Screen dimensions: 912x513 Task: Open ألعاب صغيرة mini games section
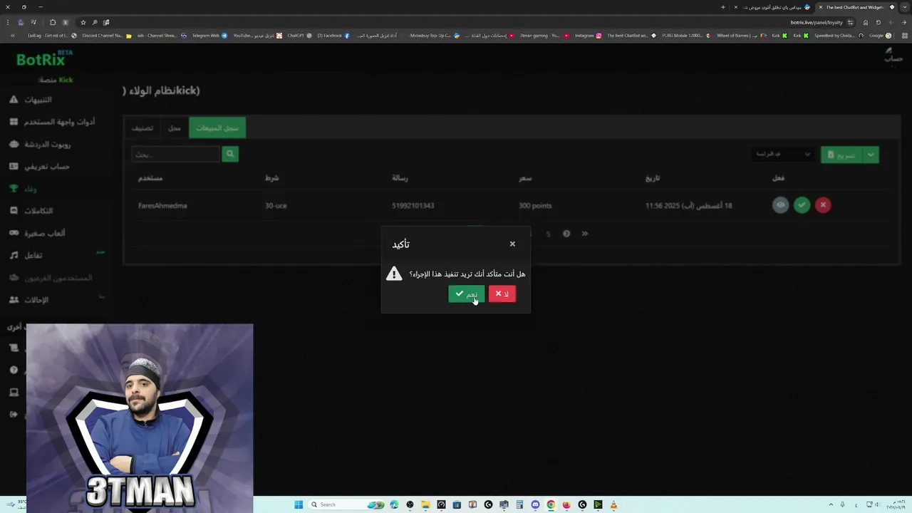44,233
